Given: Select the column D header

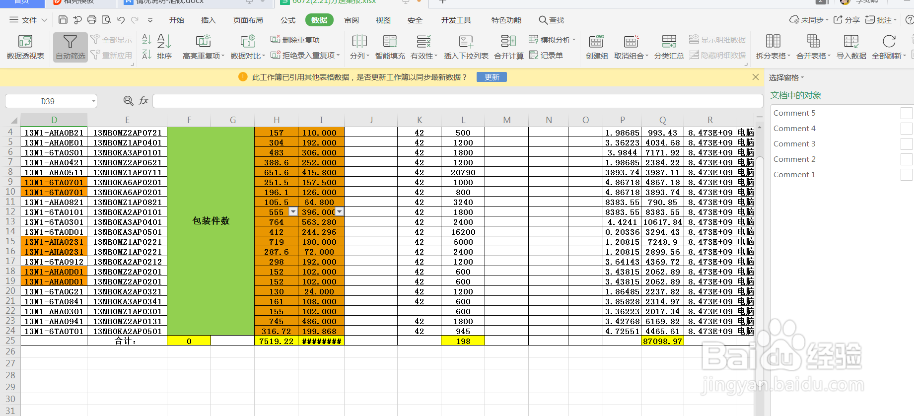Looking at the screenshot, I should pos(54,120).
